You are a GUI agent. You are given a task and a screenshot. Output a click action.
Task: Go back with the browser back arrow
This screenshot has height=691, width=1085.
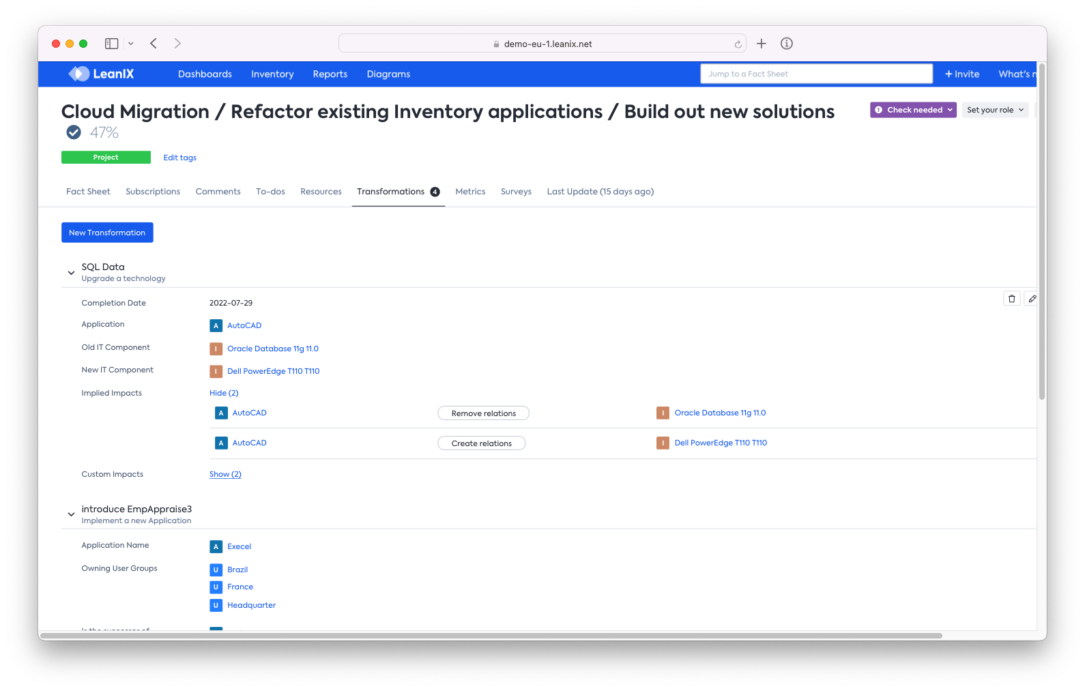pos(154,44)
